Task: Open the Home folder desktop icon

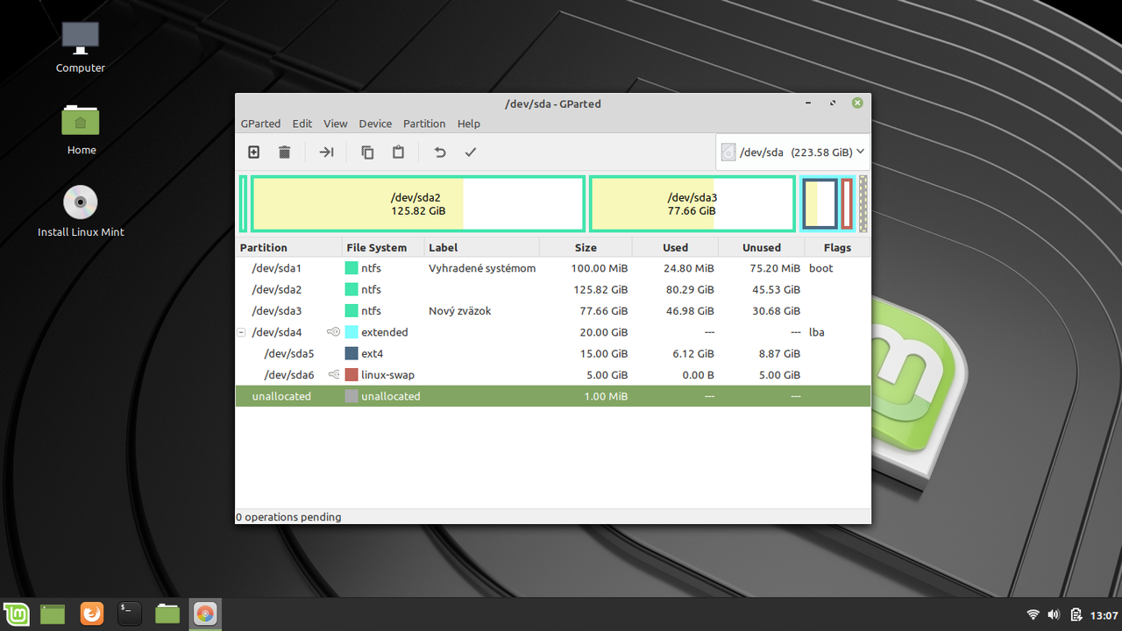Action: point(81,130)
